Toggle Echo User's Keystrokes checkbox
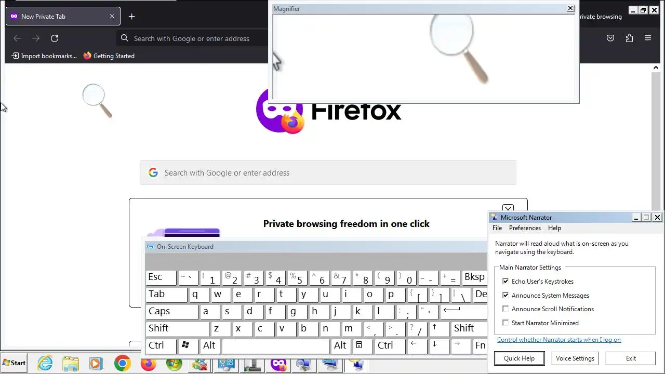The height and width of the screenshot is (374, 665). tap(506, 282)
